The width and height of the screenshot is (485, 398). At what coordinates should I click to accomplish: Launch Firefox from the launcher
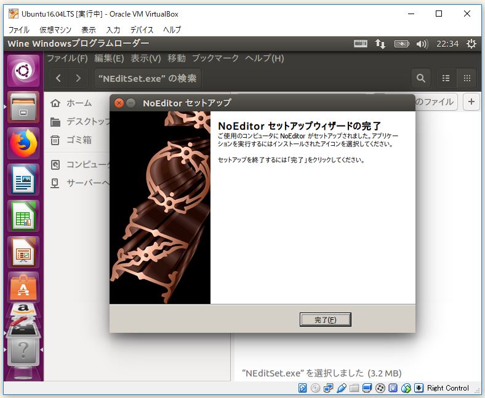(x=23, y=143)
